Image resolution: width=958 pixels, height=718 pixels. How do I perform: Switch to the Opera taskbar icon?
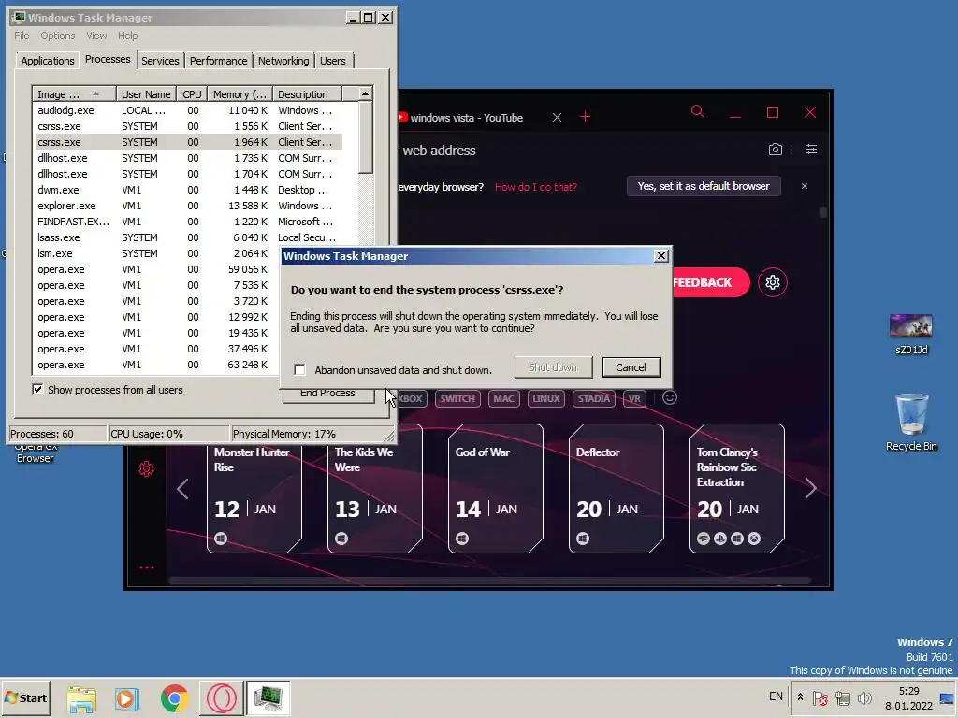pos(221,698)
